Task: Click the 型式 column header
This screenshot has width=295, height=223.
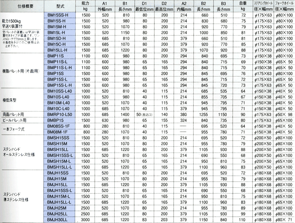Action: (x=60, y=6)
